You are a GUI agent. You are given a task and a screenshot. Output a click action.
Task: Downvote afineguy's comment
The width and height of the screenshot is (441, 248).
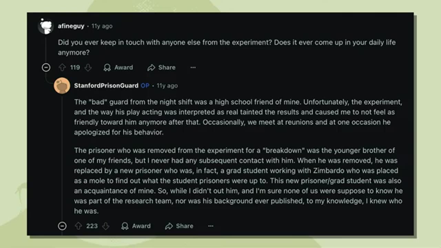click(x=88, y=68)
